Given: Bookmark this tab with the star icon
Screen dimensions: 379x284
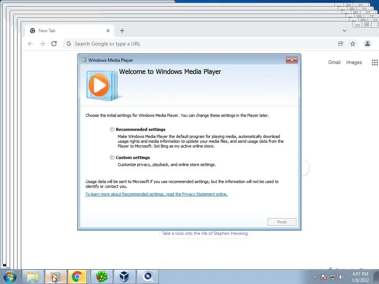Looking at the screenshot, I should point(353,44).
